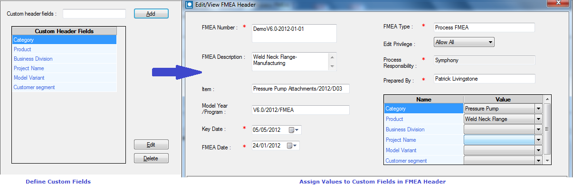
Task: Click the Item text field
Action: coord(300,89)
